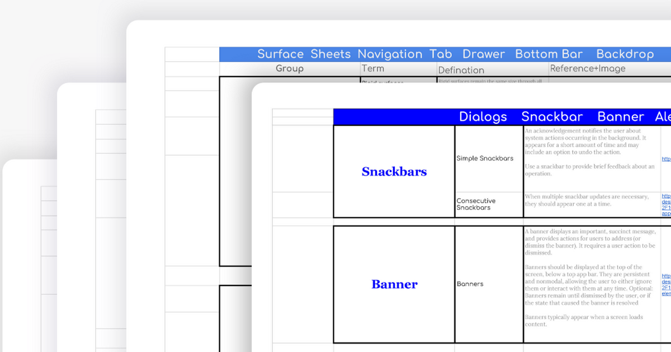Select the Snackbars group cell
The image size is (671, 352).
[394, 172]
